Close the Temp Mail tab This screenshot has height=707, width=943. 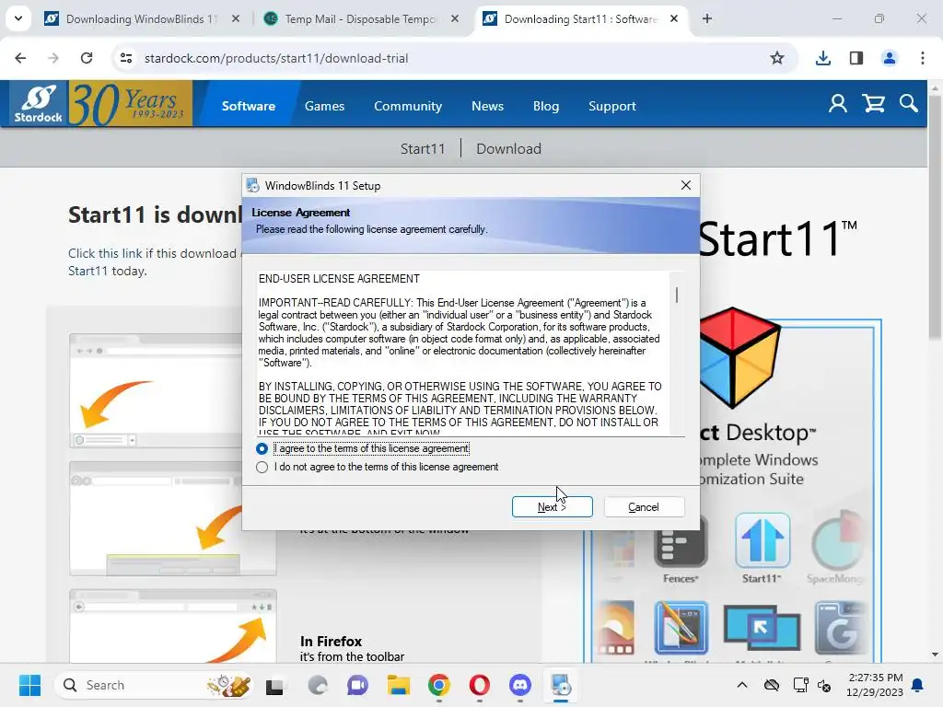(x=455, y=18)
